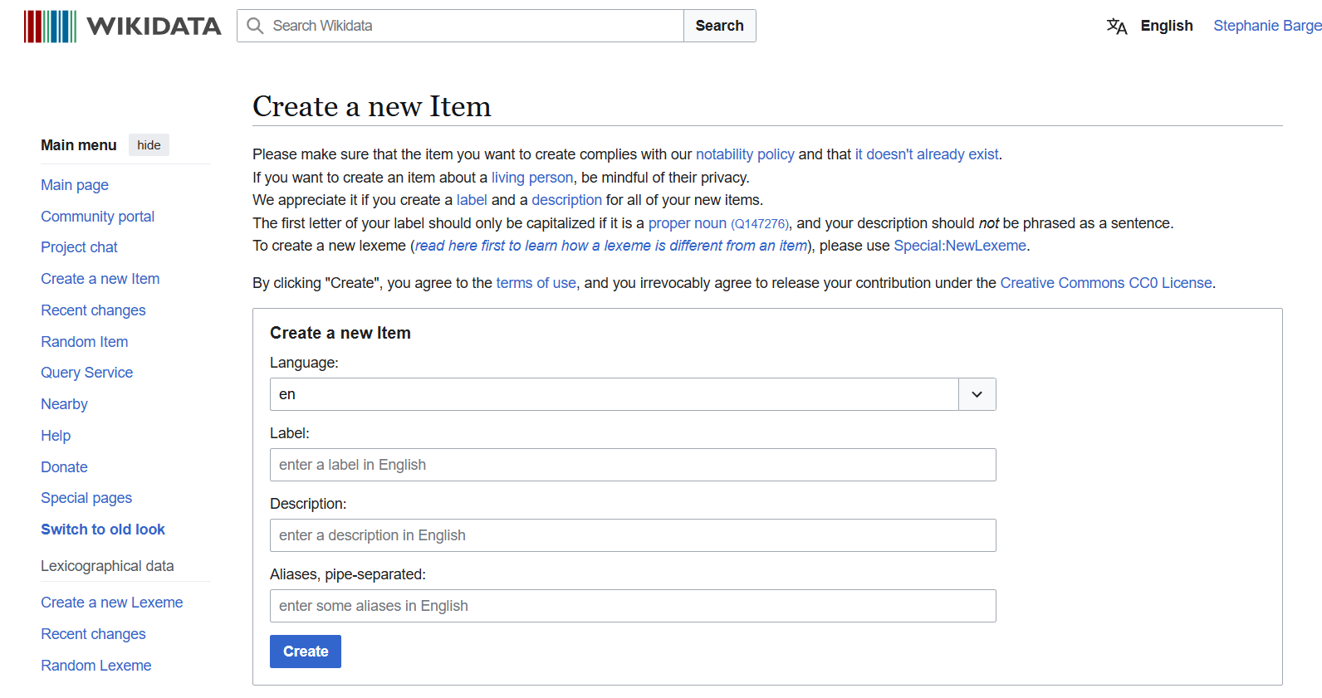Switch to old look
This screenshot has width=1322, height=698.
pyautogui.click(x=103, y=530)
